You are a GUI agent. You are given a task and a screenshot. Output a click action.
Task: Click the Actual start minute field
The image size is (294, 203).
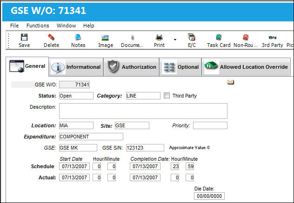coord(112,177)
